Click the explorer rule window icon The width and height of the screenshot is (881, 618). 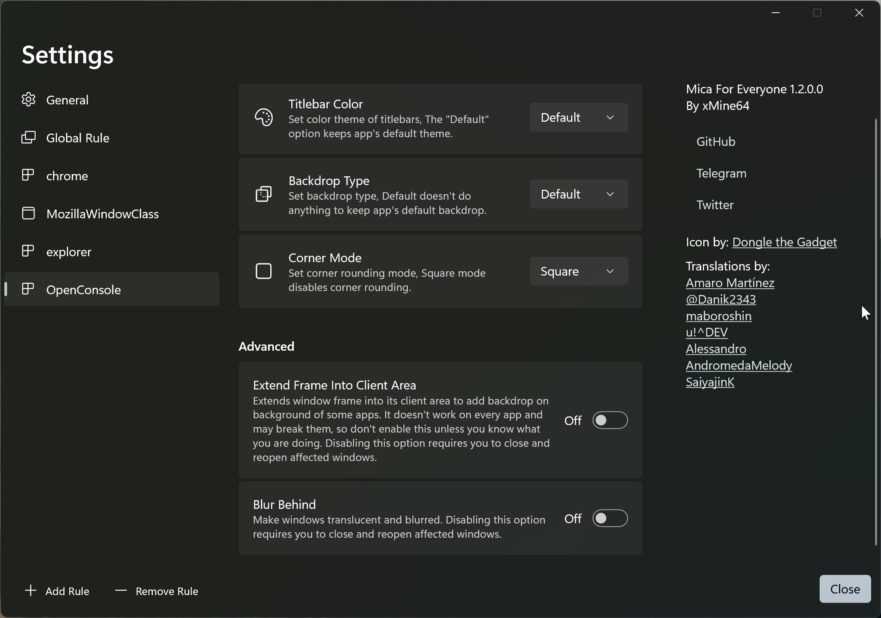[28, 251]
